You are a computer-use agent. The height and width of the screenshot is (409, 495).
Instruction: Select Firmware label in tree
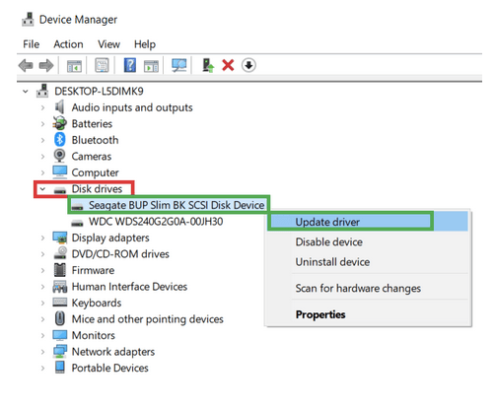pyautogui.click(x=93, y=270)
